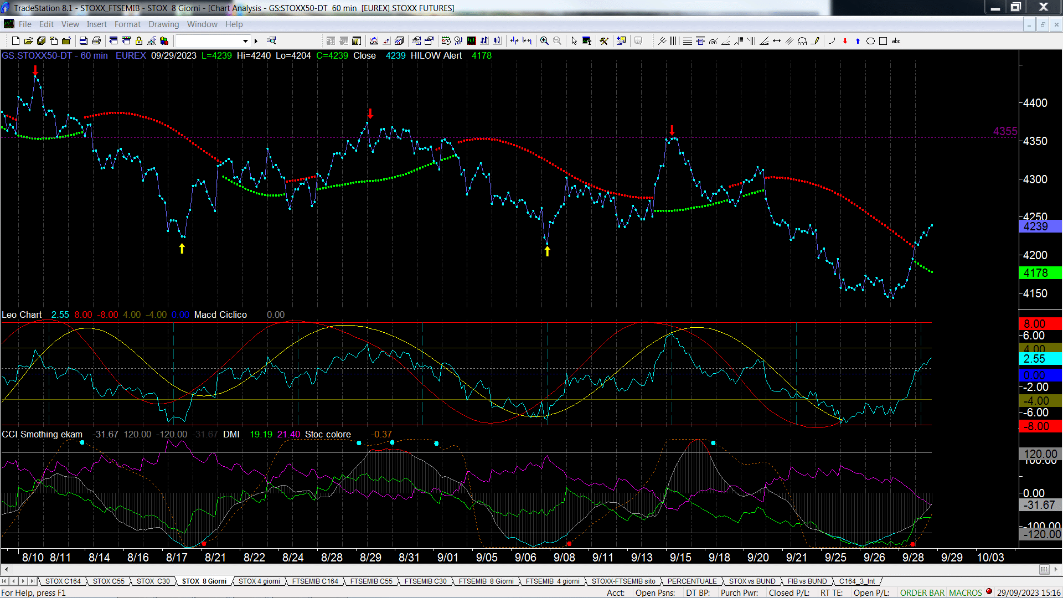The height and width of the screenshot is (598, 1063).
Task: Open the Drawing menu
Action: (163, 24)
